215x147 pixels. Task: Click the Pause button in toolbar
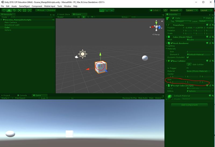tap(107, 10)
